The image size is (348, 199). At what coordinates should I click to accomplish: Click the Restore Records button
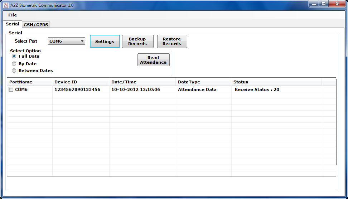click(x=172, y=42)
